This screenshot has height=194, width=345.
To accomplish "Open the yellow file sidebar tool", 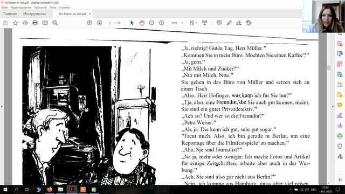I will (x=340, y=95).
